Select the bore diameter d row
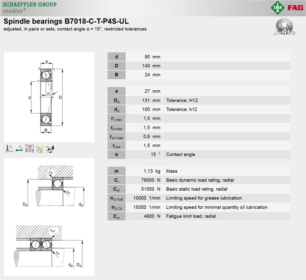Image resolution: width=306 pixels, height=280 pixels. coord(199,57)
